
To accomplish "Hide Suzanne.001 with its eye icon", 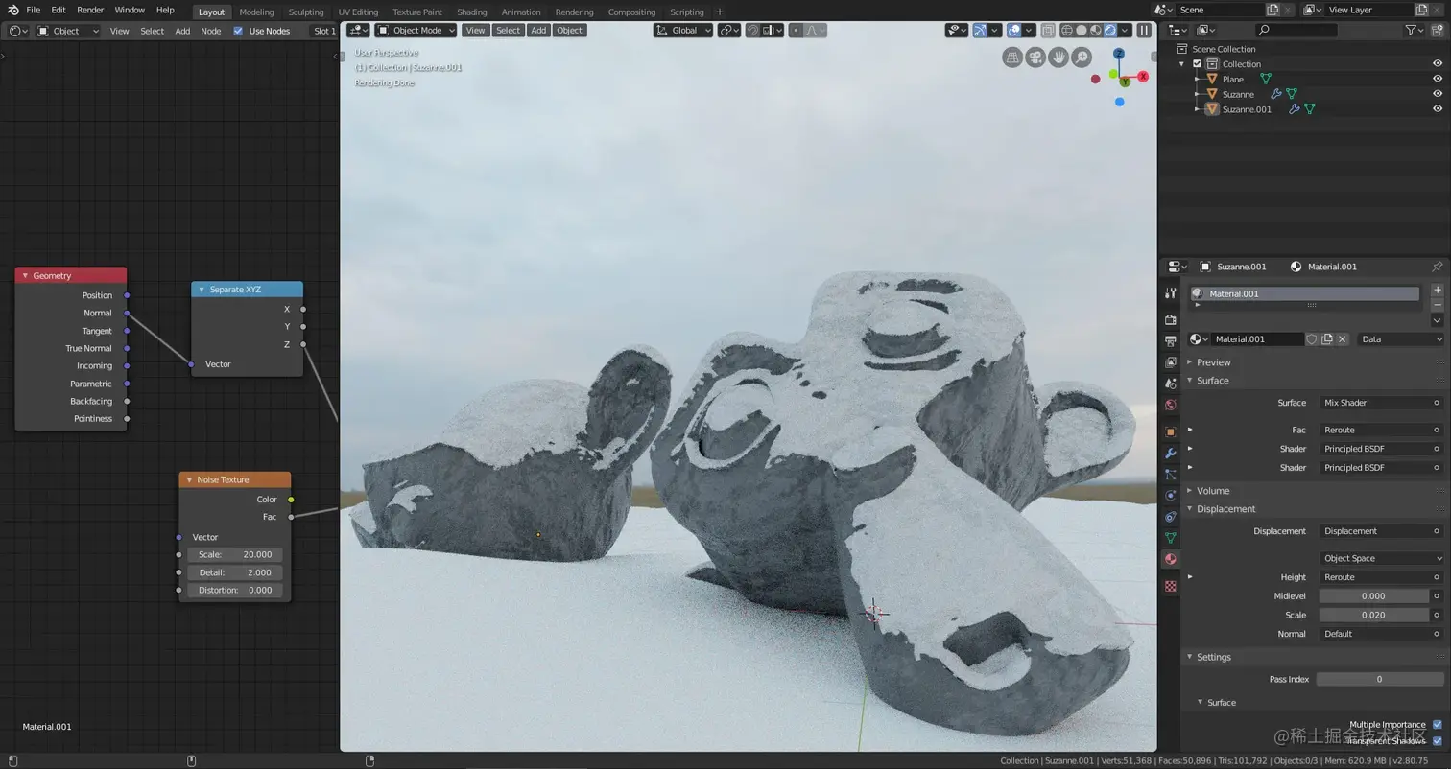I will (x=1437, y=109).
